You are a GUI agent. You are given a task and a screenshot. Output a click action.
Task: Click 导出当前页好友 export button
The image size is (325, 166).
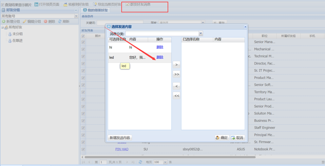(x=95, y=4)
